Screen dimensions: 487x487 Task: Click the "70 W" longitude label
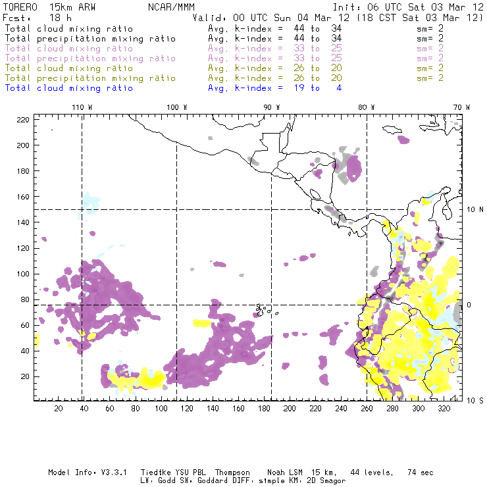(x=461, y=107)
